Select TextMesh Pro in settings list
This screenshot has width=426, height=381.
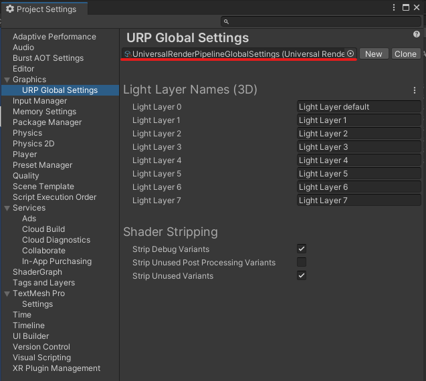39,293
